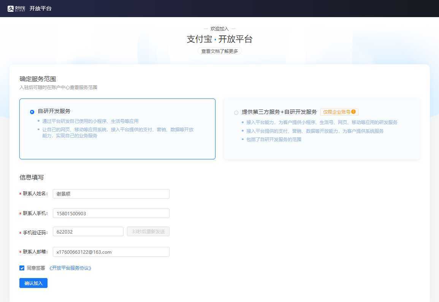Click the 确认加入 button
This screenshot has width=439, height=302.
[33, 283]
